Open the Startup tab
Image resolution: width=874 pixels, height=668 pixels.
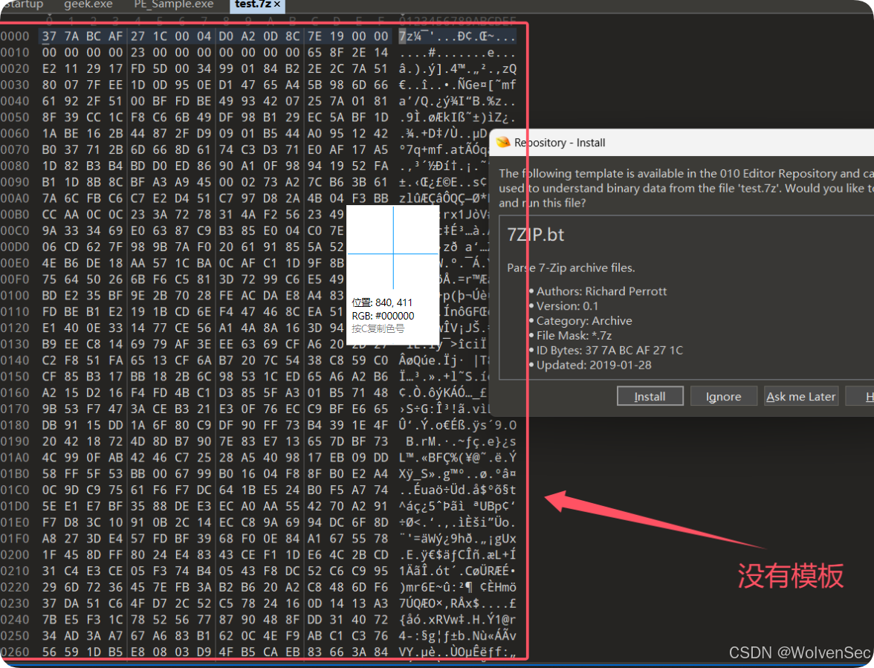(x=22, y=4)
